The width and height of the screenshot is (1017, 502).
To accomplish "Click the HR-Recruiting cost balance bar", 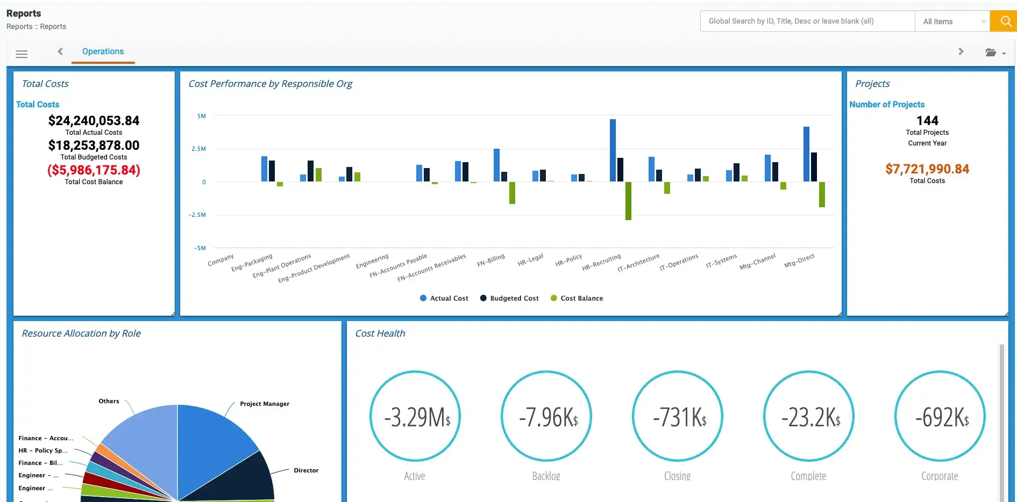I will point(628,201).
